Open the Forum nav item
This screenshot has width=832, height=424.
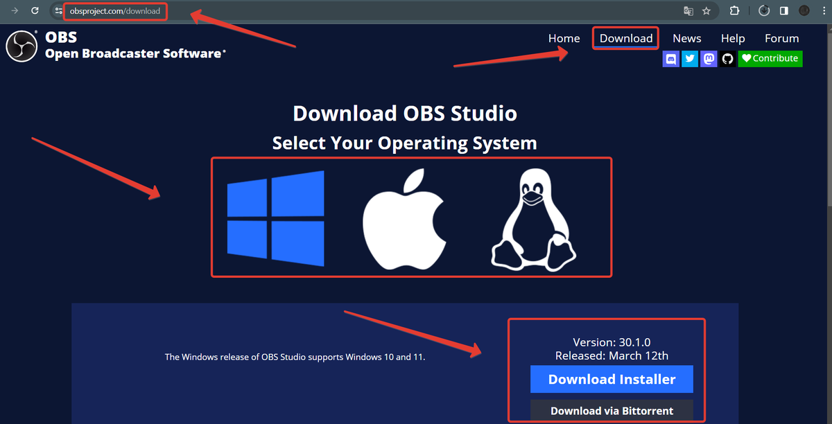(782, 38)
